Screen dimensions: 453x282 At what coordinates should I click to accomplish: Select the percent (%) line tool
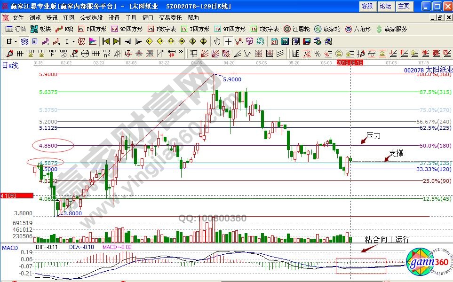(318, 53)
